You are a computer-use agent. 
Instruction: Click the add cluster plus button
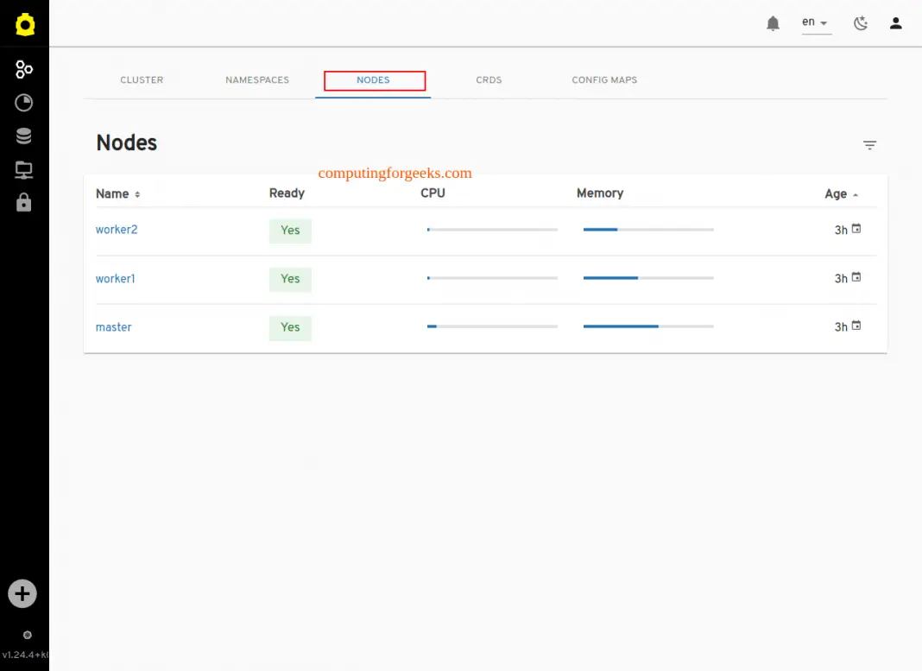22,594
